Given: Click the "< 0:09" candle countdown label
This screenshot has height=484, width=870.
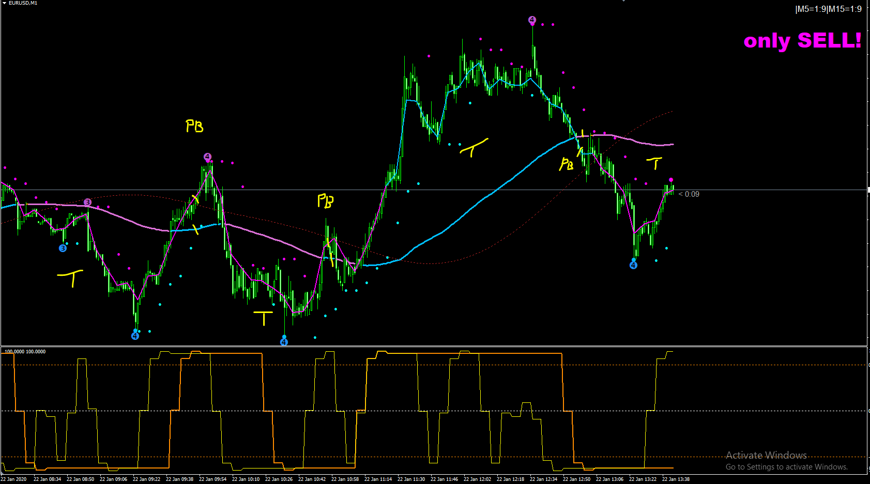Looking at the screenshot, I should coord(689,194).
